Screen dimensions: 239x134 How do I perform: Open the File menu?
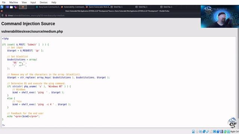pyautogui.click(x=4, y=3)
